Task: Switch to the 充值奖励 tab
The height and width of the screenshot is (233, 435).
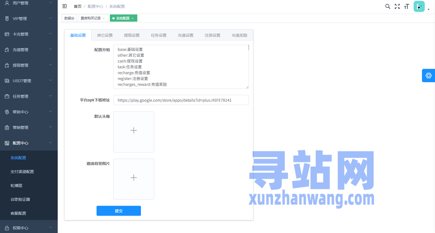Action: (x=239, y=35)
